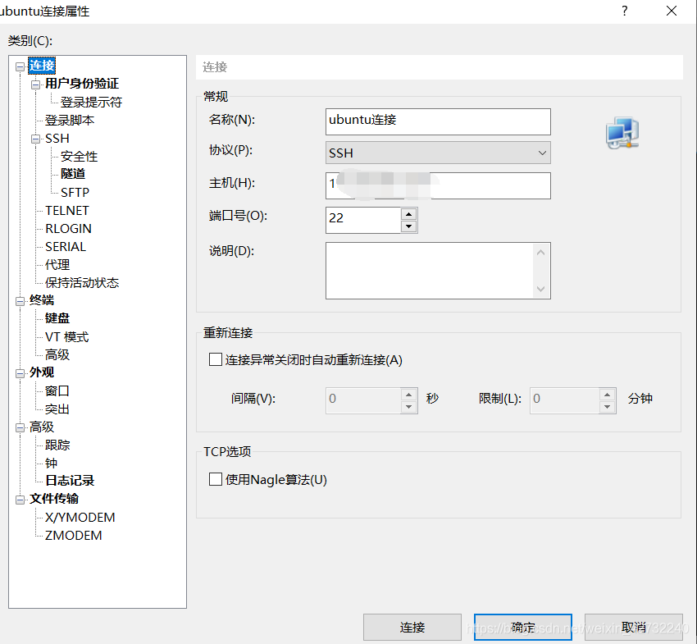Close the ubuntu连接属性 dialog
The image size is (697, 644).
[672, 11]
